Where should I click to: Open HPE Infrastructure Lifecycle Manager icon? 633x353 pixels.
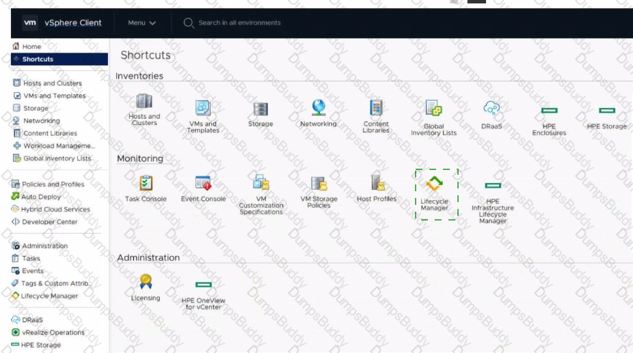(x=493, y=186)
